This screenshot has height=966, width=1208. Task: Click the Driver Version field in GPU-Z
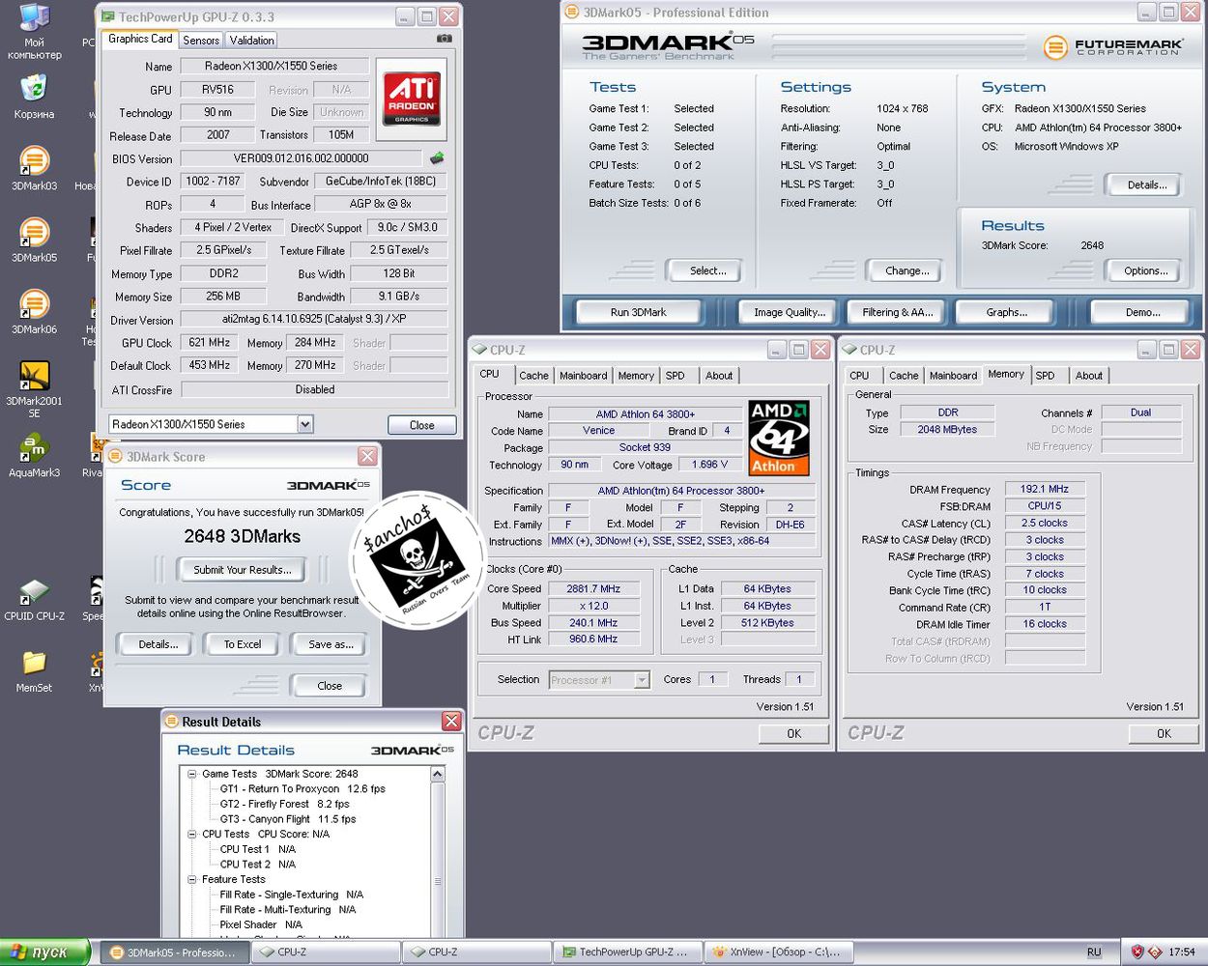[314, 320]
